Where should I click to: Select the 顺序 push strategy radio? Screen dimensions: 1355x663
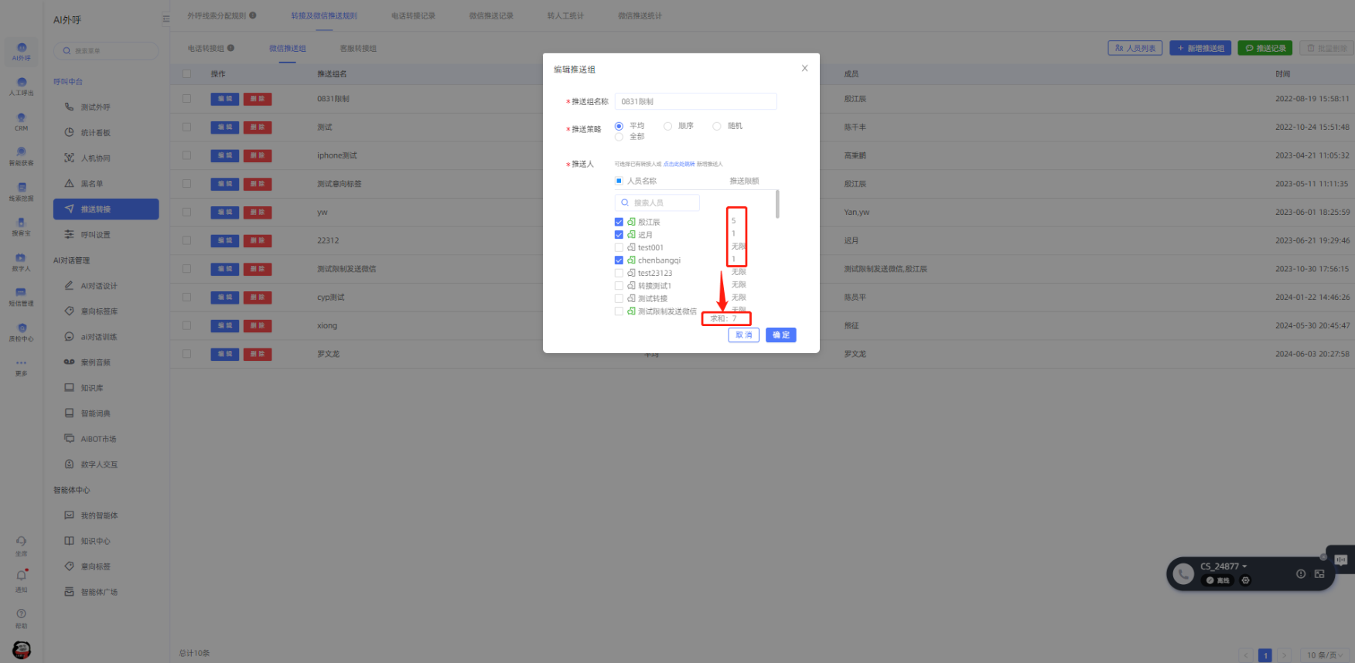(x=667, y=126)
